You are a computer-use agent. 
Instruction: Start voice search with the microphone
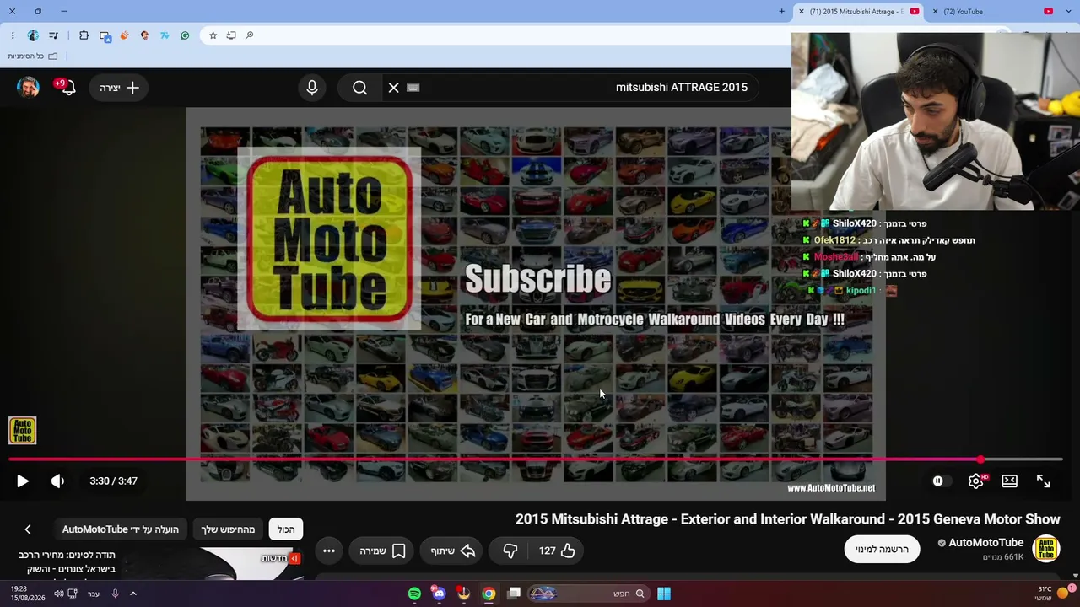pyautogui.click(x=312, y=88)
